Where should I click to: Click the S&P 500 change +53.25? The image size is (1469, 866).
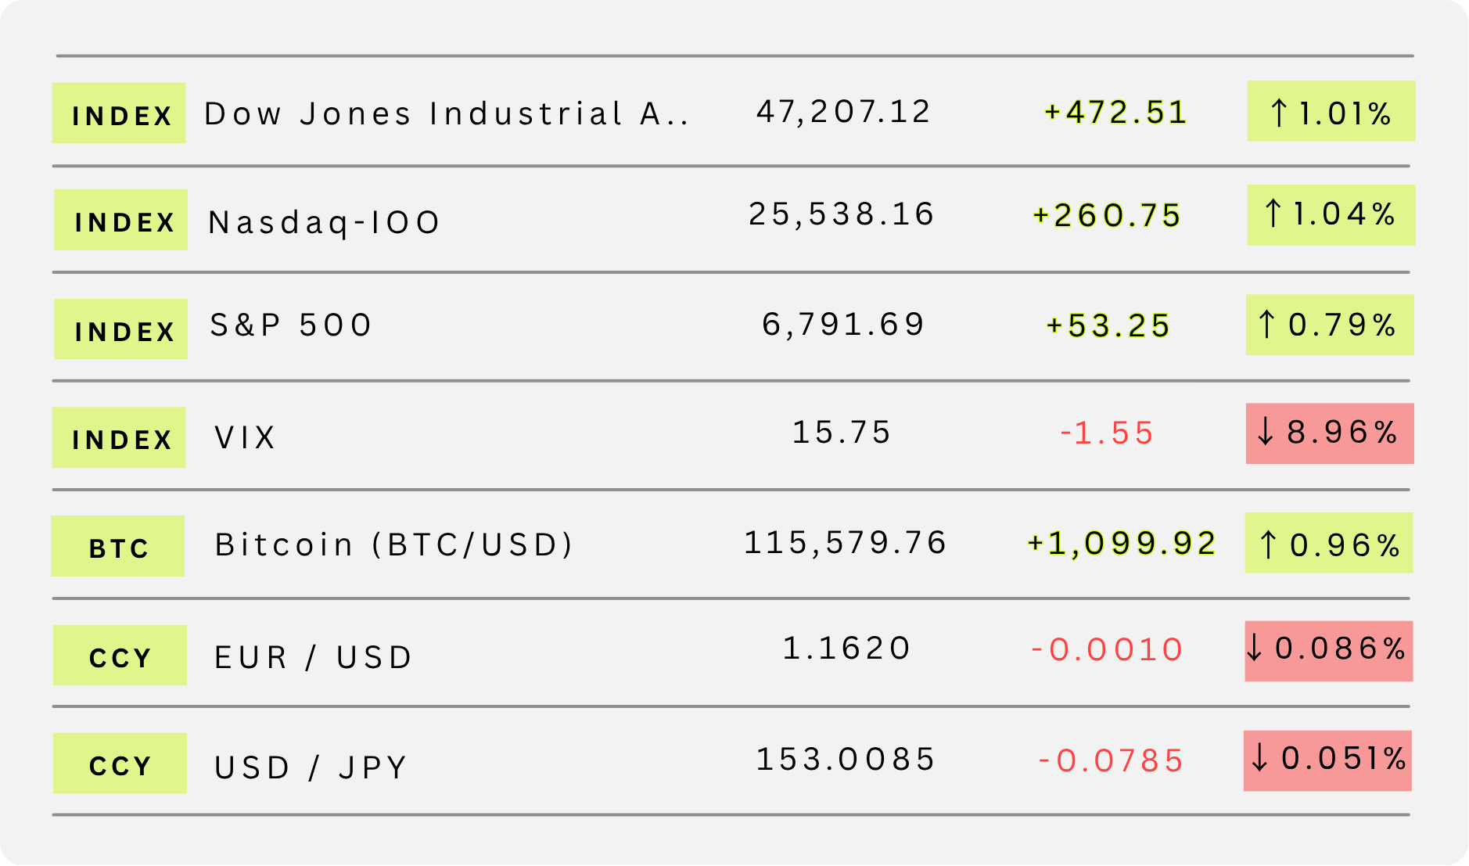point(1108,325)
